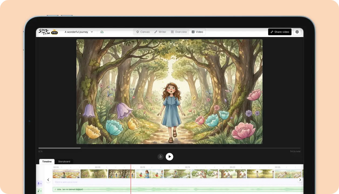The width and height of the screenshot is (339, 194).
Task: Add music with the music note plus icon
Action: point(39,191)
